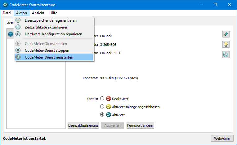Click the Lizenzaktualisierung button
This screenshot has height=145, width=237.
(x=83, y=125)
